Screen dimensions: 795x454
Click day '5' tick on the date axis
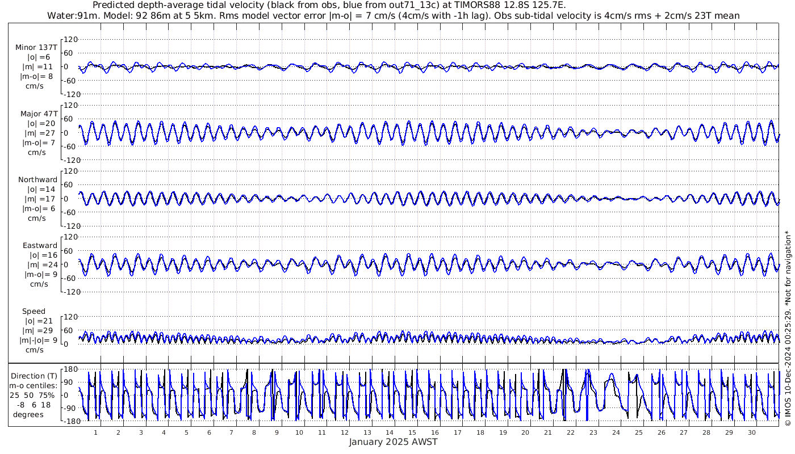(186, 432)
